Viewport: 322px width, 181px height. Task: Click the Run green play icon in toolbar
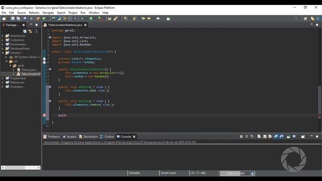coord(91,19)
